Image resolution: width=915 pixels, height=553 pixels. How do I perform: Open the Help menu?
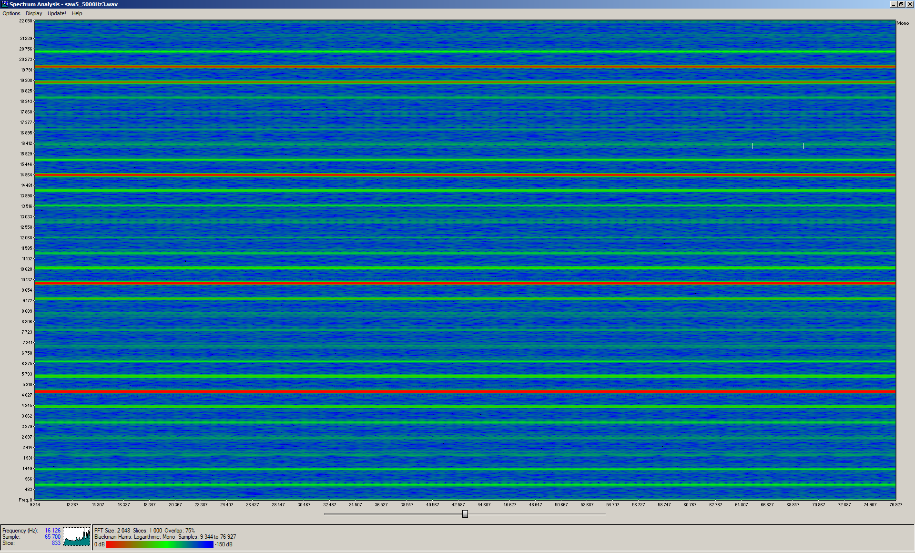tap(77, 13)
